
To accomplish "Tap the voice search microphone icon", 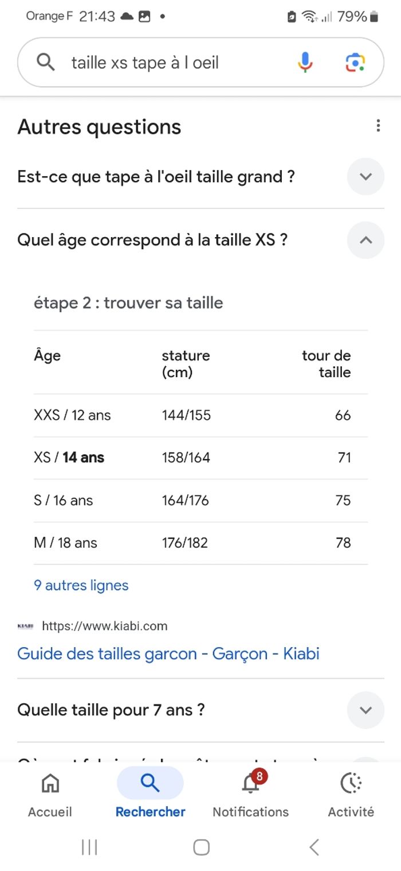I will (x=305, y=61).
